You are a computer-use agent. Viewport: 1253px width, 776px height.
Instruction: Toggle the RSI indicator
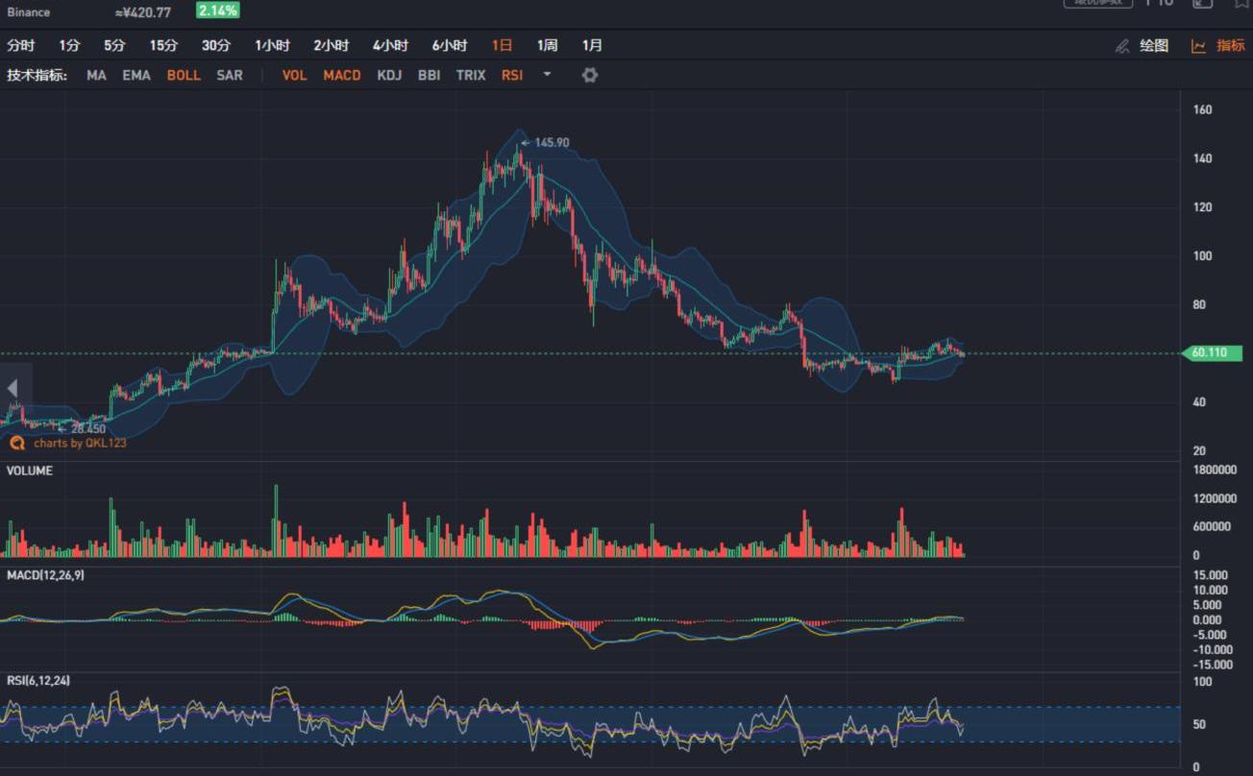512,75
